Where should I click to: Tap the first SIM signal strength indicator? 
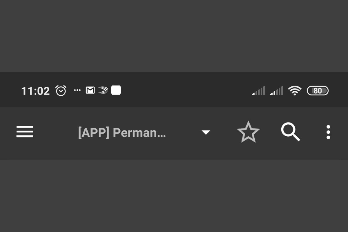pyautogui.click(x=258, y=90)
